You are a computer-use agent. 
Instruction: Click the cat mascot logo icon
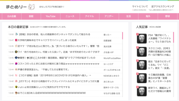click(x=31, y=7)
